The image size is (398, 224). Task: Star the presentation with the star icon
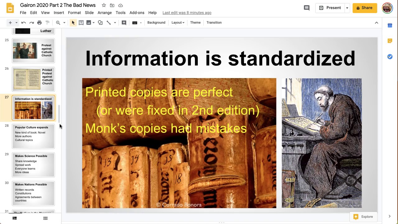pos(104,5)
